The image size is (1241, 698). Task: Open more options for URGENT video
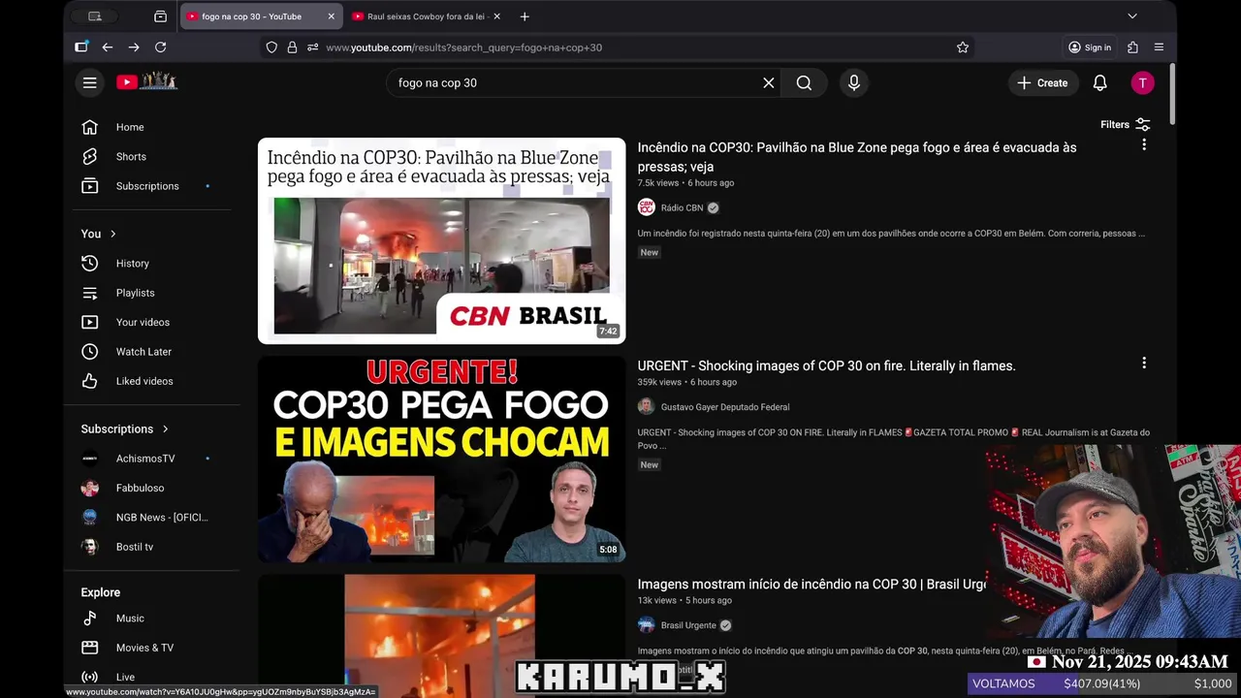pos(1144,363)
